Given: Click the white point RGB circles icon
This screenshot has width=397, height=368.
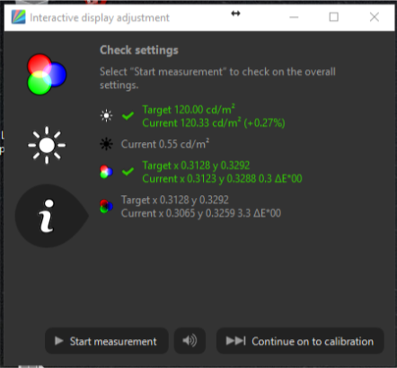Looking at the screenshot, I should tap(106, 172).
